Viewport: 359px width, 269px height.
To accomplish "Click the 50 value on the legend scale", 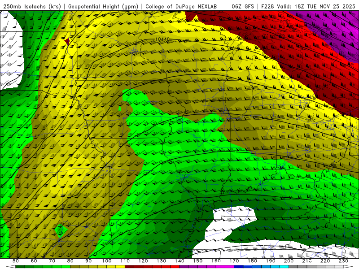I will pyautogui.click(x=16, y=261).
